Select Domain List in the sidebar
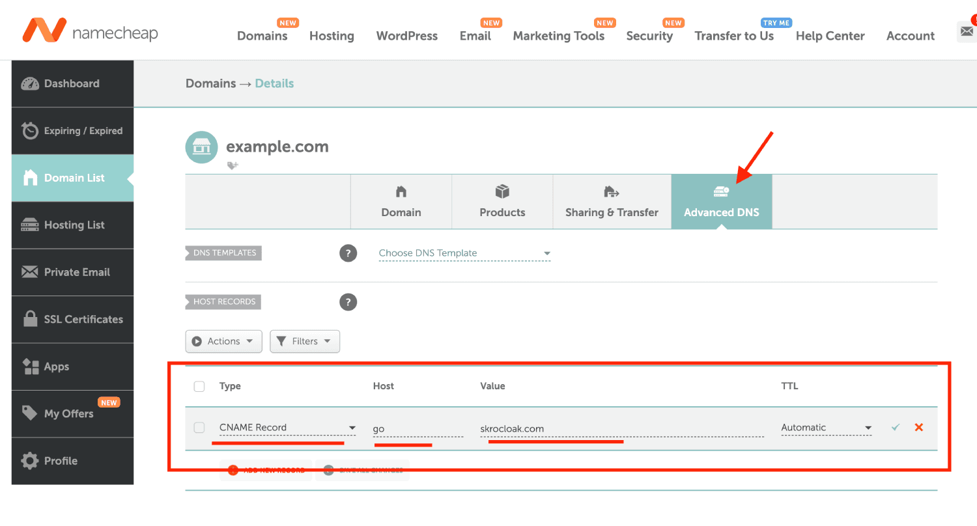The width and height of the screenshot is (977, 526). pyautogui.click(x=72, y=178)
